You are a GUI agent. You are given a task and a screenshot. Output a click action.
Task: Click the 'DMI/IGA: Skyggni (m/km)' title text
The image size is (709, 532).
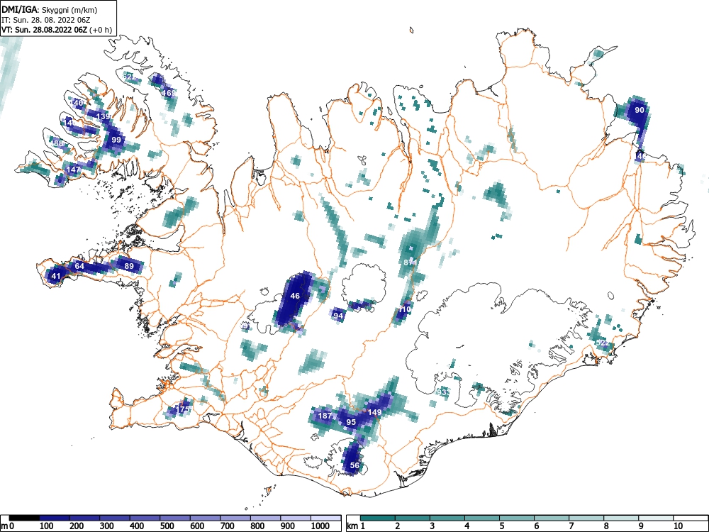click(49, 10)
